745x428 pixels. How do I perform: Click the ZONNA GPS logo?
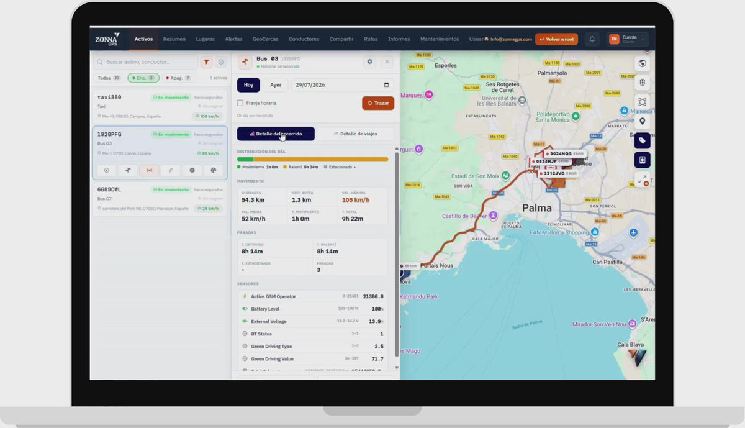pyautogui.click(x=107, y=39)
